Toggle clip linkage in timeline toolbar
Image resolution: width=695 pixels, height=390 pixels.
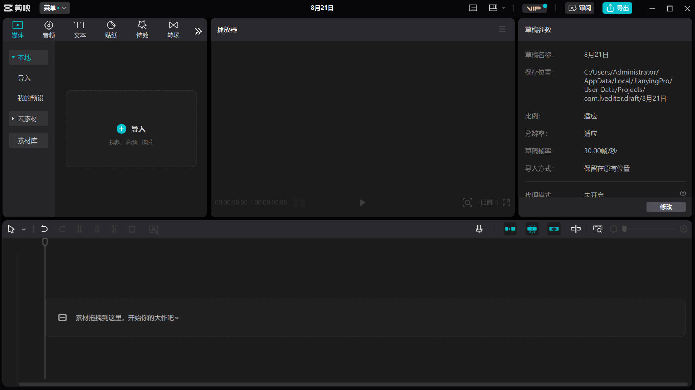554,229
